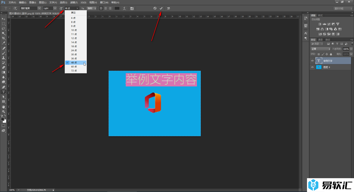Open the blend mode dropdown 正常
The image size is (354, 192).
(x=320, y=49)
